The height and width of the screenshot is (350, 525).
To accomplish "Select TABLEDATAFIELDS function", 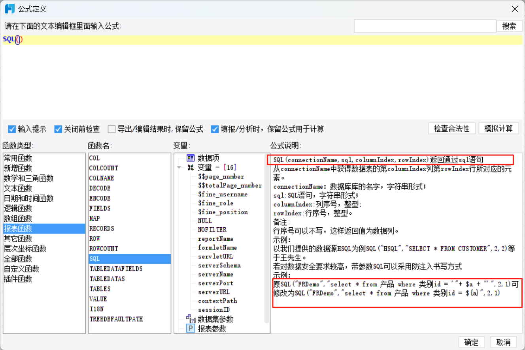I will [130, 269].
